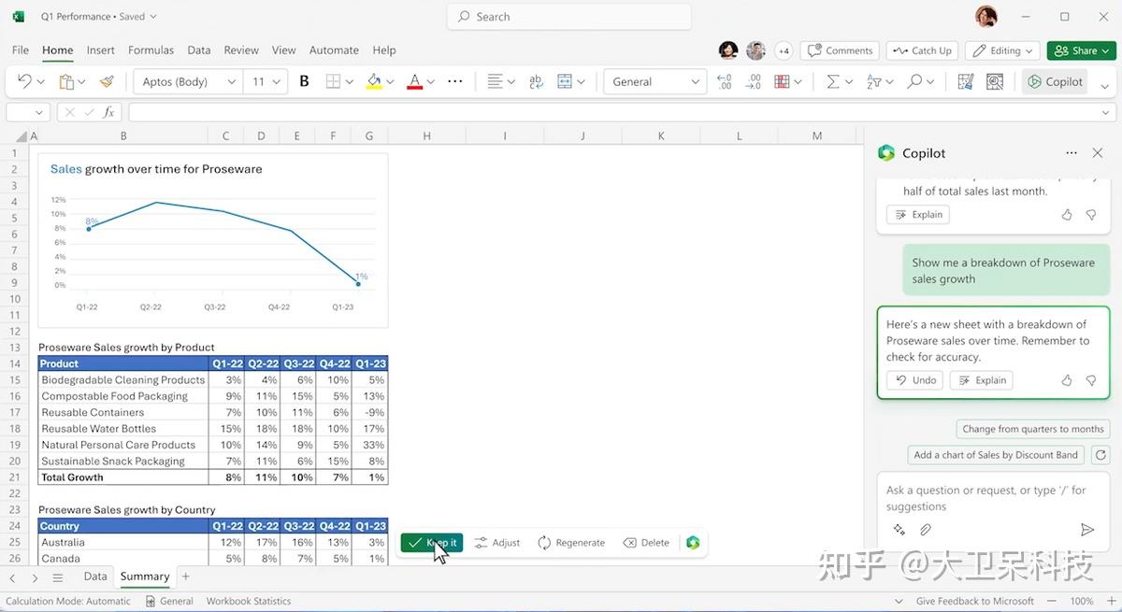Open the Review tab
This screenshot has width=1122, height=612.
pyautogui.click(x=241, y=50)
